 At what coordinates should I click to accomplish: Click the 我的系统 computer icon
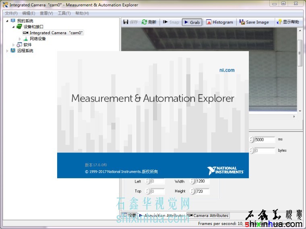tap(13, 21)
